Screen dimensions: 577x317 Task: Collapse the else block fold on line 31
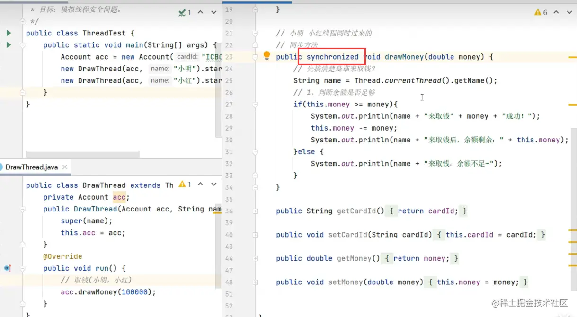pos(256,152)
